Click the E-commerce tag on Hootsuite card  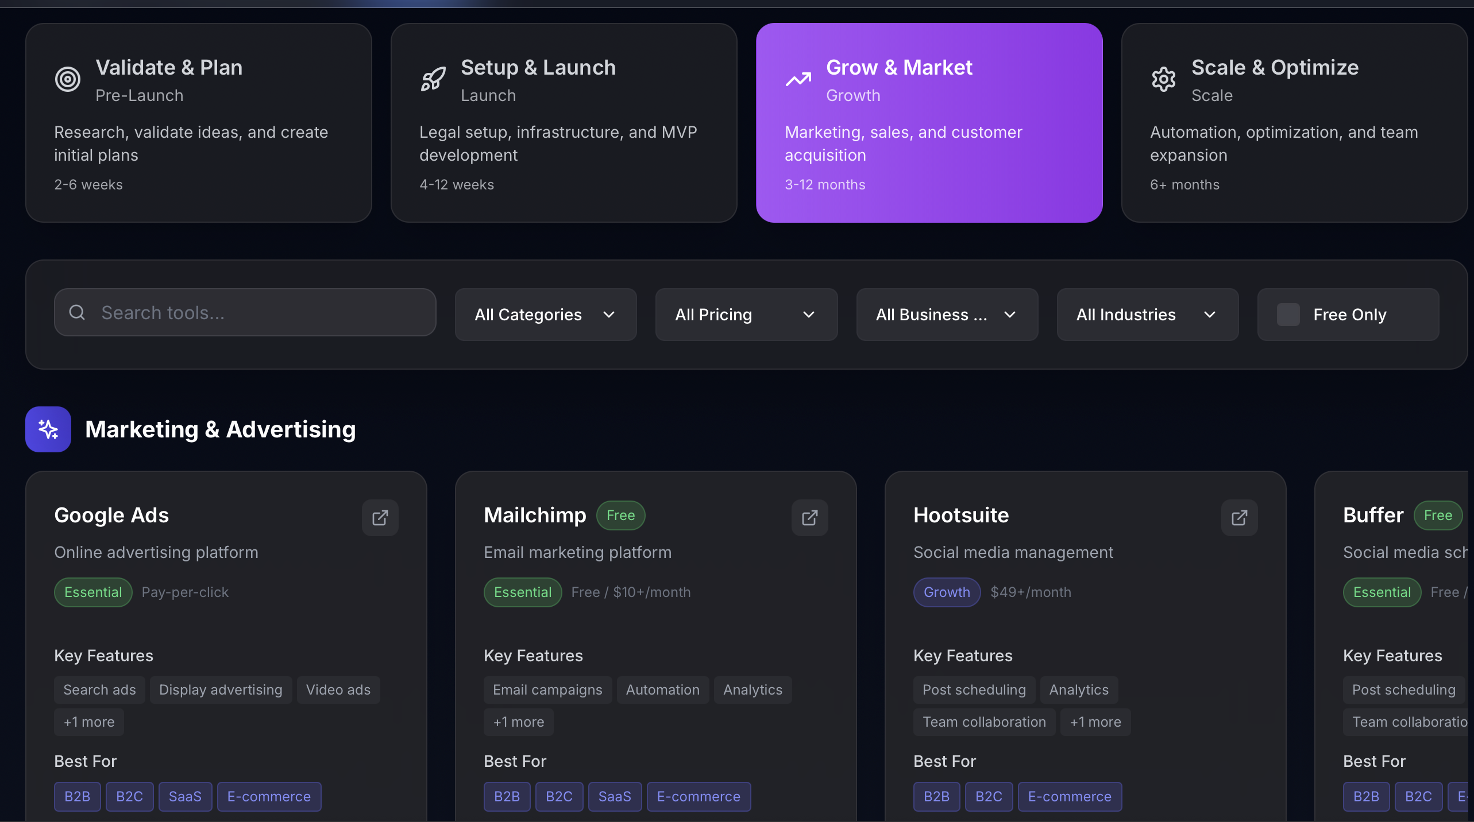click(1070, 797)
